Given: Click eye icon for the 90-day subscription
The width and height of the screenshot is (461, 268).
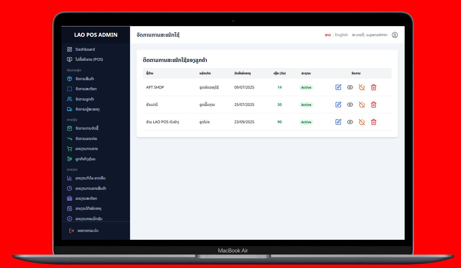Looking at the screenshot, I should click(350, 122).
